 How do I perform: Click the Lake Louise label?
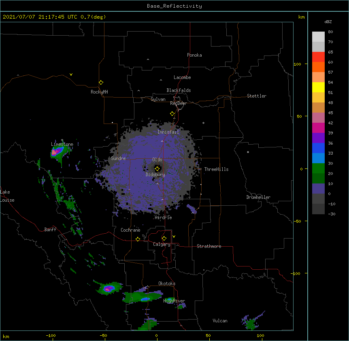pos(6,196)
